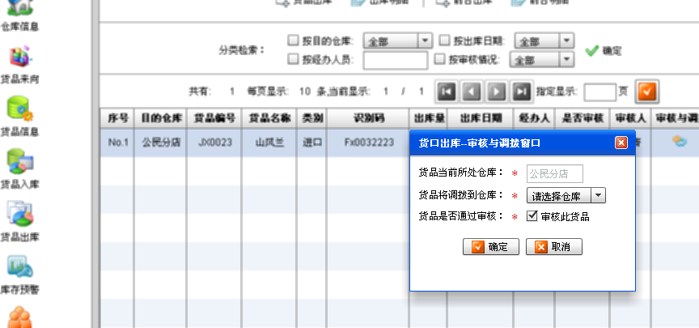This screenshot has height=328, width=699.
Task: Open the 按审核情况 全部 dropdown
Action: [x=541, y=60]
